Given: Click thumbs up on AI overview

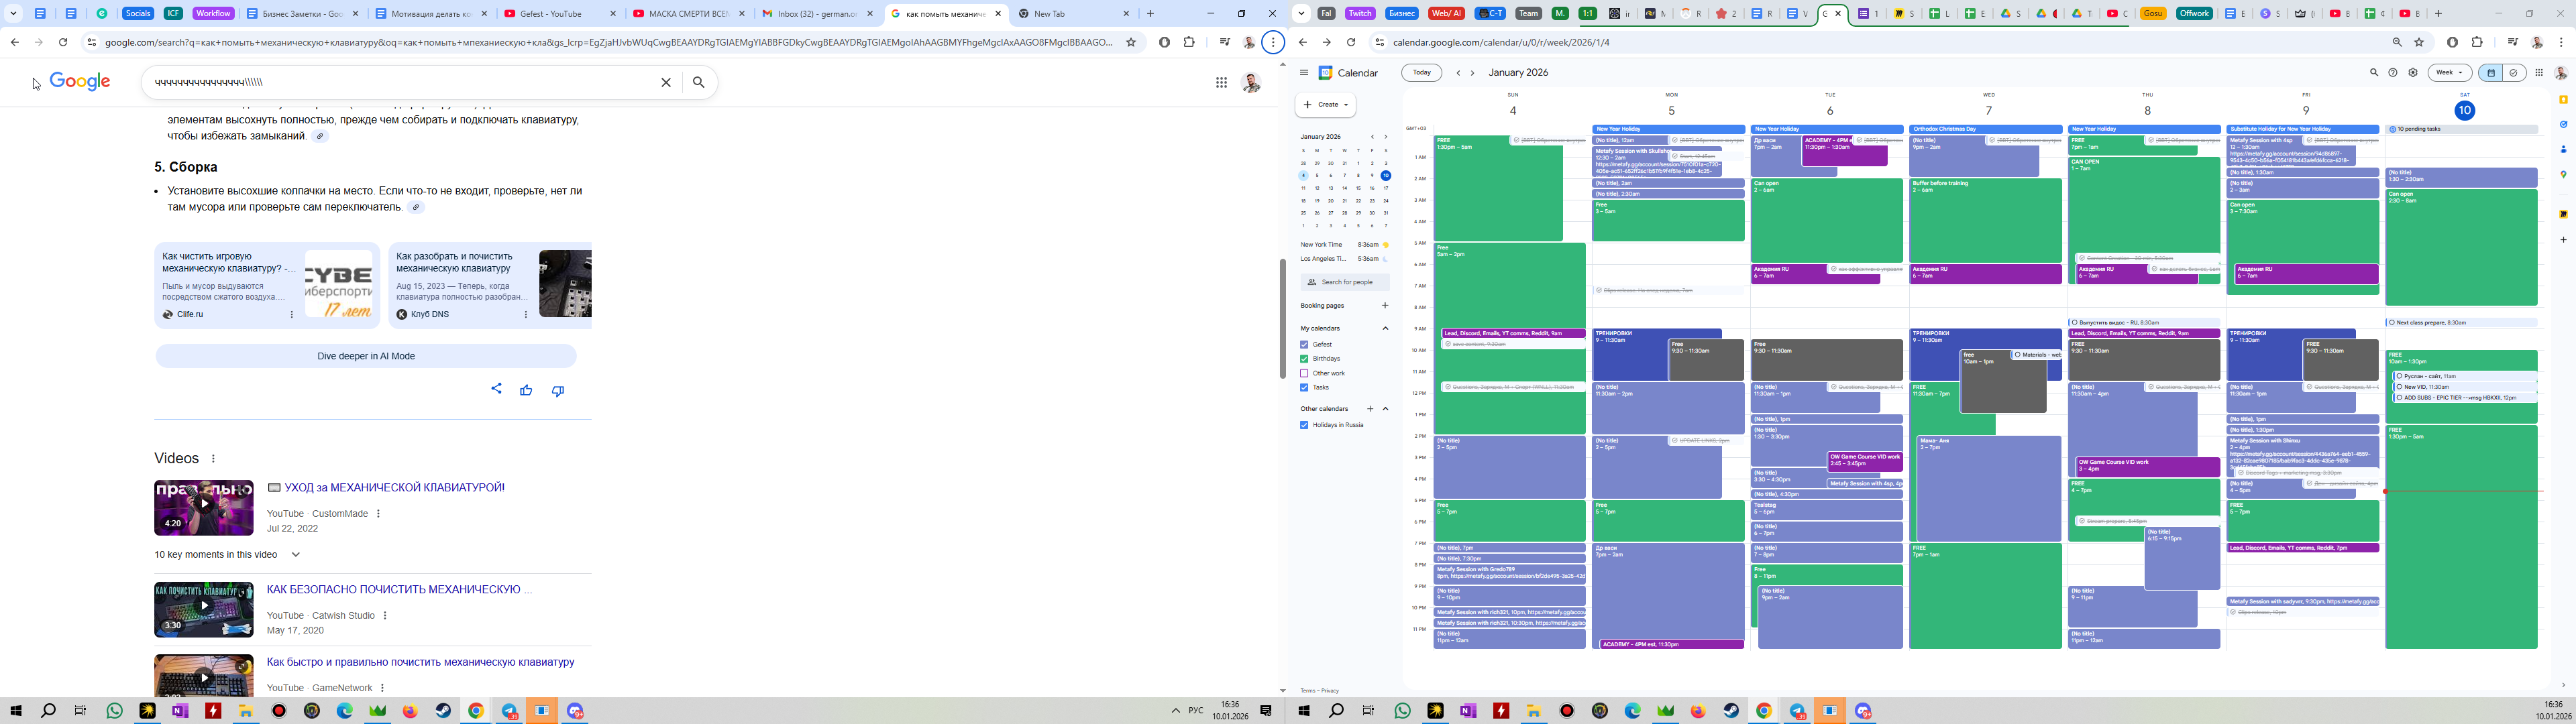Looking at the screenshot, I should coord(526,390).
